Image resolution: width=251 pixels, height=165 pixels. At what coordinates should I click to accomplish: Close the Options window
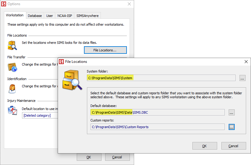point(129,4)
